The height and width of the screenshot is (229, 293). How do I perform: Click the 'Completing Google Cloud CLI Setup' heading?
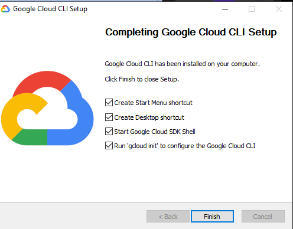pyautogui.click(x=191, y=32)
